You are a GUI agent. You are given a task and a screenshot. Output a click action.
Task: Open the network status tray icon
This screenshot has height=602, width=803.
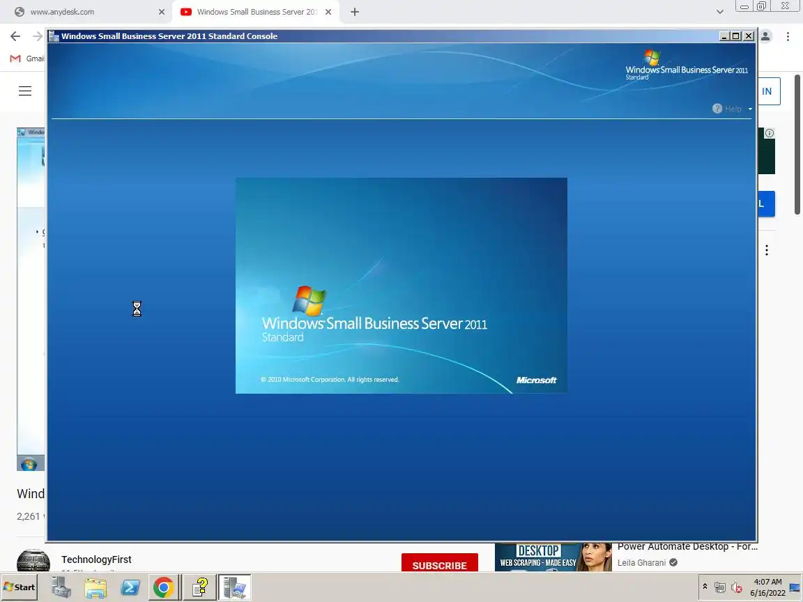720,587
